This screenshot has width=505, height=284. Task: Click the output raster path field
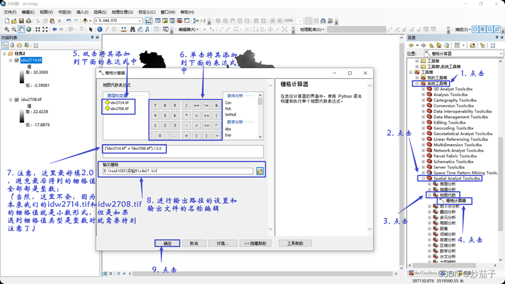[178, 171]
